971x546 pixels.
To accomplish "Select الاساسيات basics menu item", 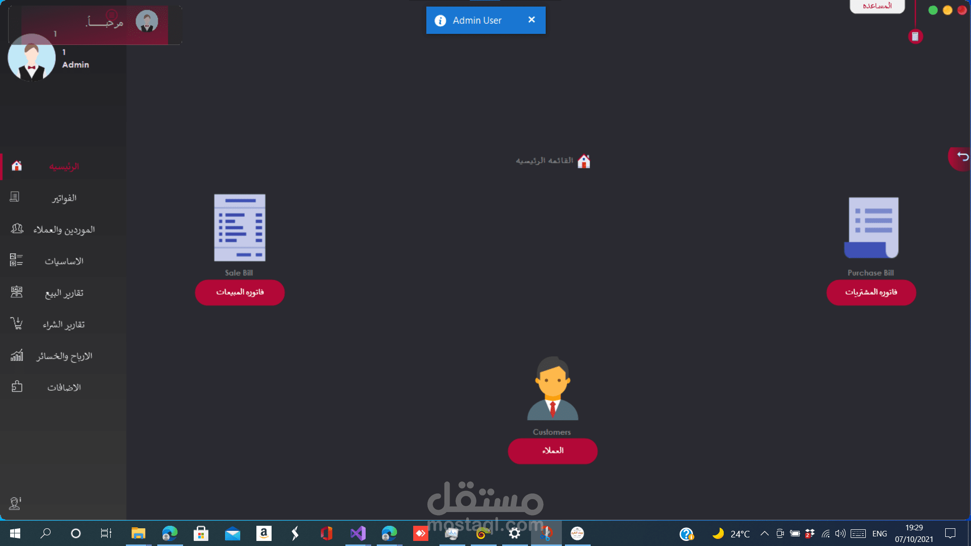I will (x=64, y=261).
